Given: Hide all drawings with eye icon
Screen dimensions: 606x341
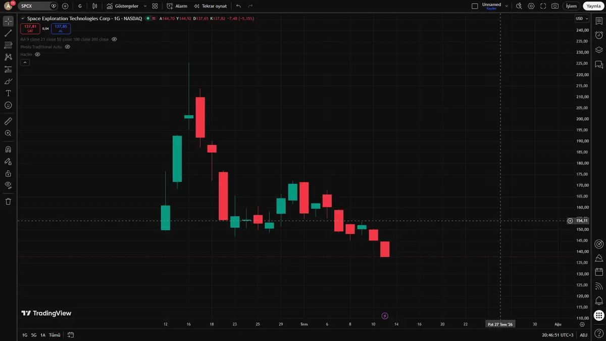Looking at the screenshot, I should coord(8,185).
